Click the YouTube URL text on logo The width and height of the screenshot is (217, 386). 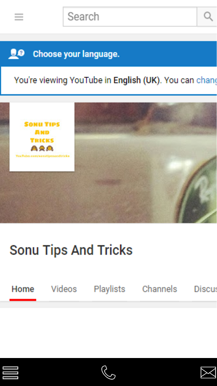[42, 156]
